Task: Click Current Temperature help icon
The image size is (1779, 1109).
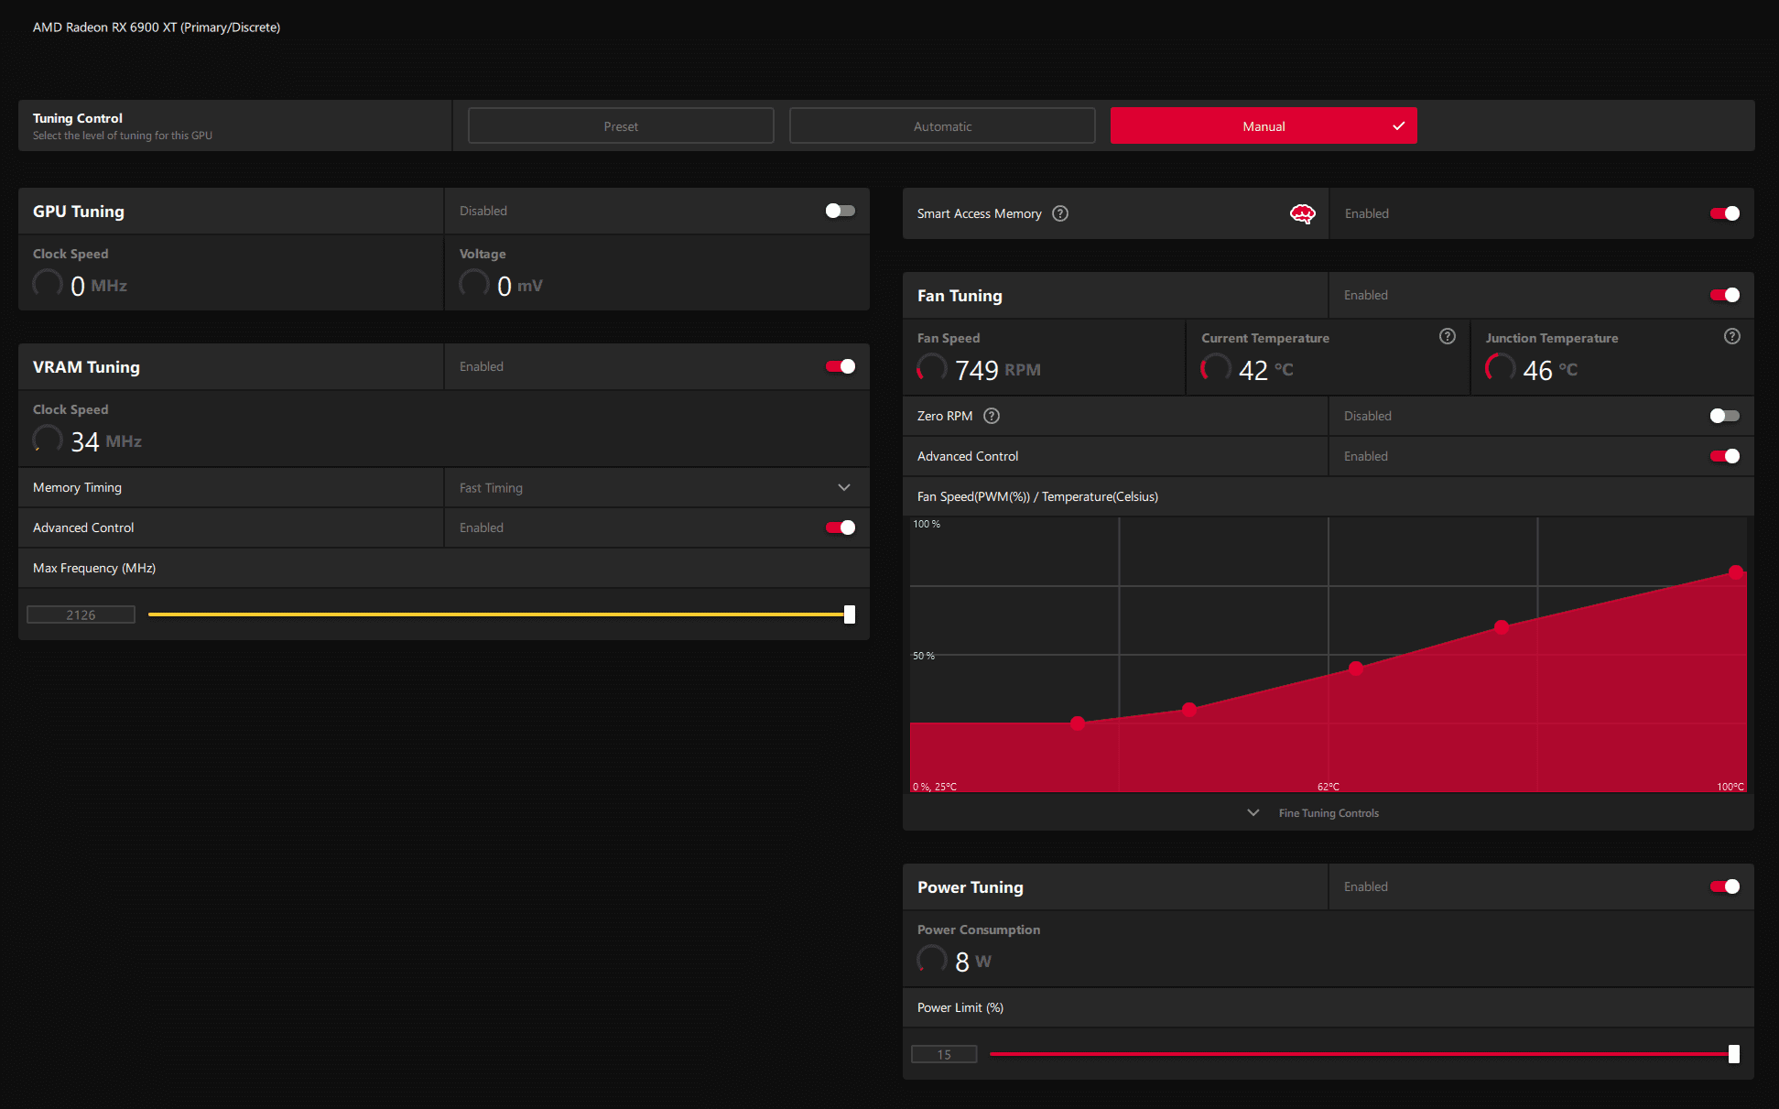Action: point(1447,336)
